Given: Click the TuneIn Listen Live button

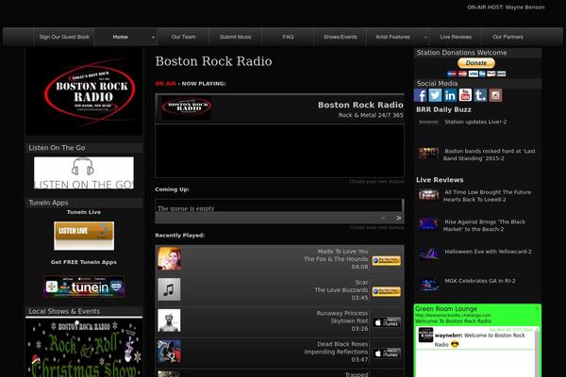Looking at the screenshot, I should click(x=84, y=236).
